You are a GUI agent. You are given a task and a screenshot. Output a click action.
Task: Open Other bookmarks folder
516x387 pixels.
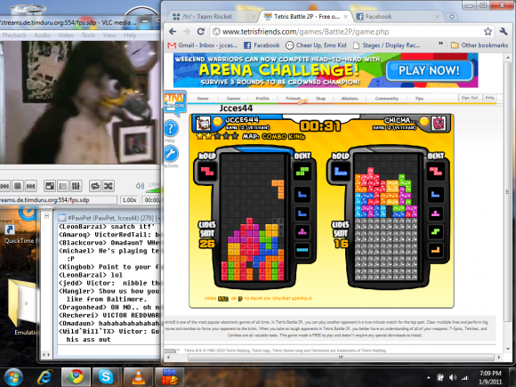pyautogui.click(x=480, y=45)
